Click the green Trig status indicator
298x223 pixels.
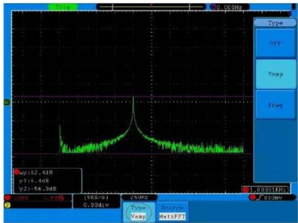63,7
